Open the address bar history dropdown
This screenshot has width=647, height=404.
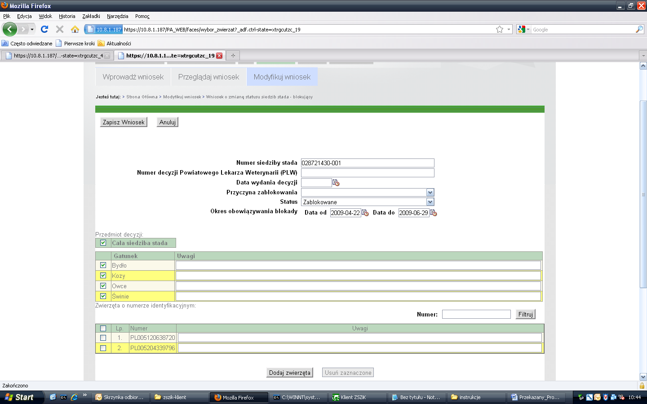pos(509,29)
